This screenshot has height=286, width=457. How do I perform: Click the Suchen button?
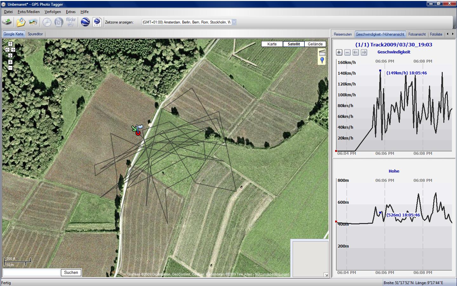[71, 273]
